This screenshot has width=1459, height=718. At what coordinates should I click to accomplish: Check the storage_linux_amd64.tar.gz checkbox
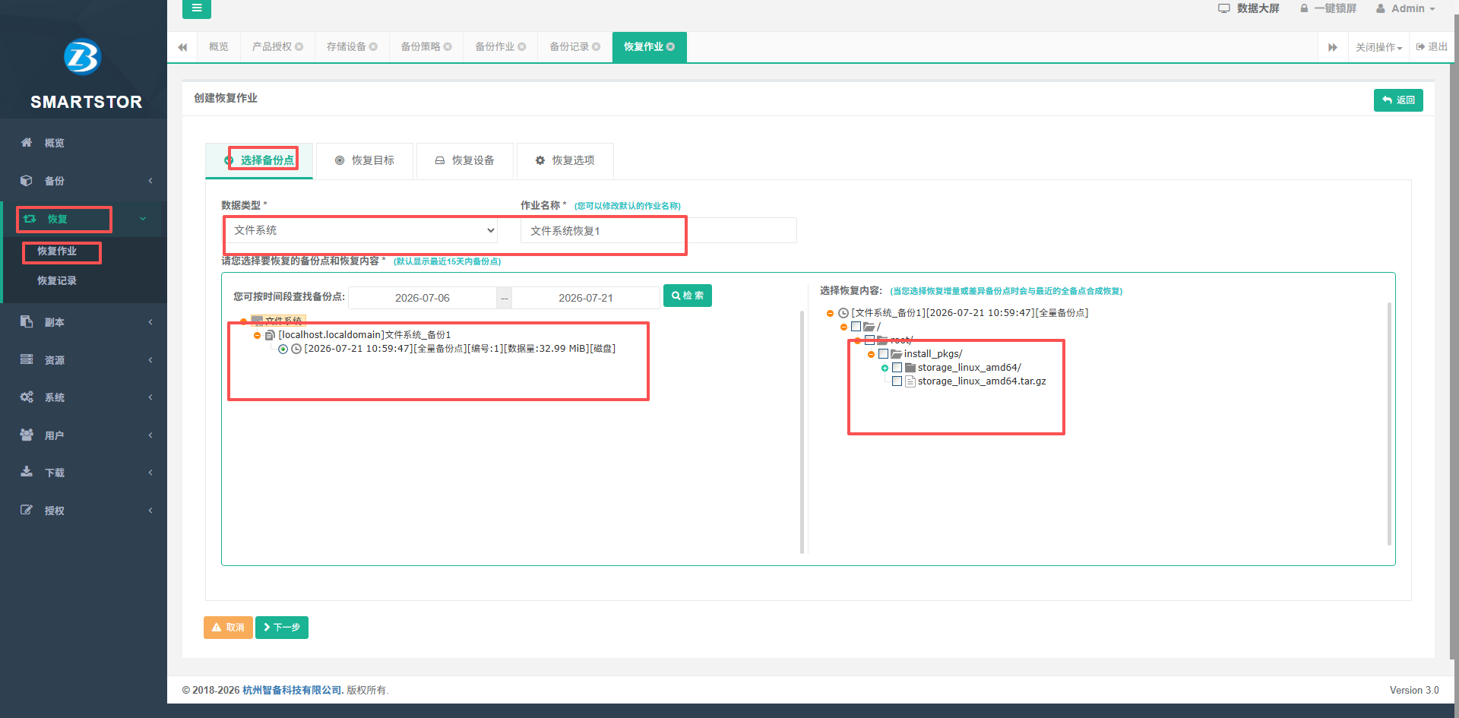point(897,381)
